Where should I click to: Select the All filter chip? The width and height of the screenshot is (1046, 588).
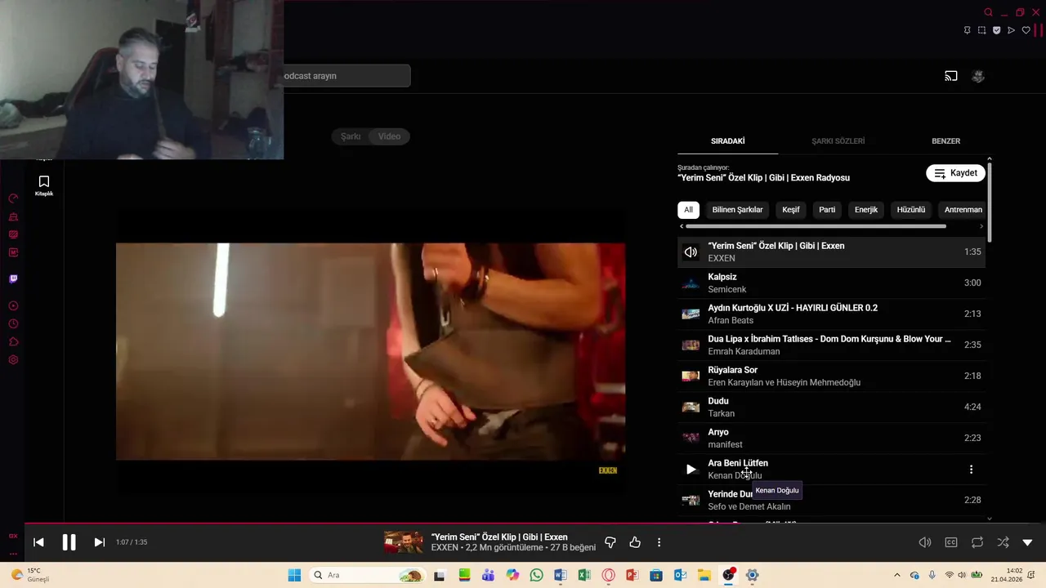click(x=688, y=210)
